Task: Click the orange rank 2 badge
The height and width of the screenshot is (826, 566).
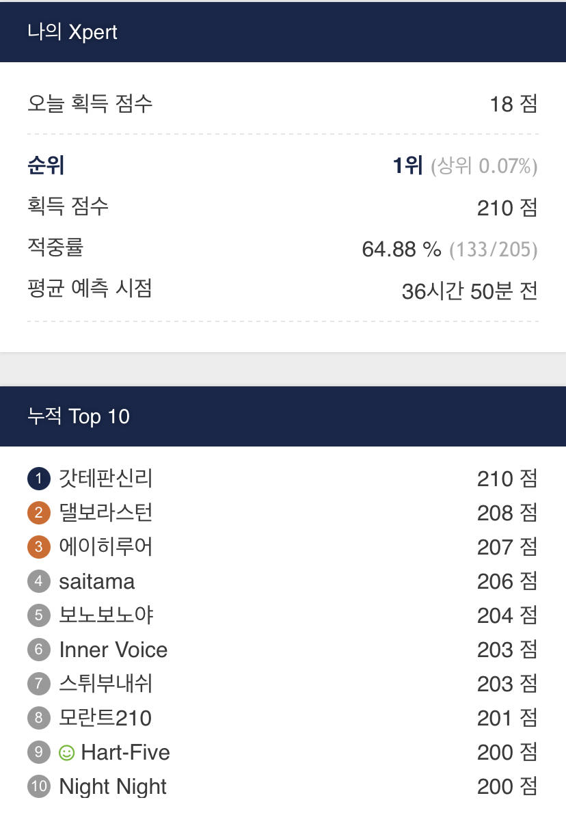Action: click(x=39, y=513)
